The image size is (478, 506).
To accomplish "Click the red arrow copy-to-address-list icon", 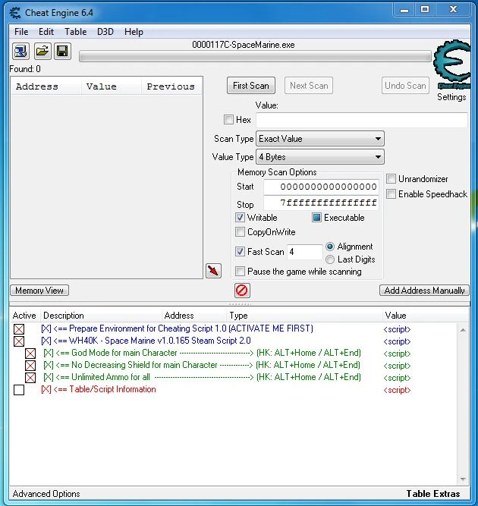I will tap(213, 271).
